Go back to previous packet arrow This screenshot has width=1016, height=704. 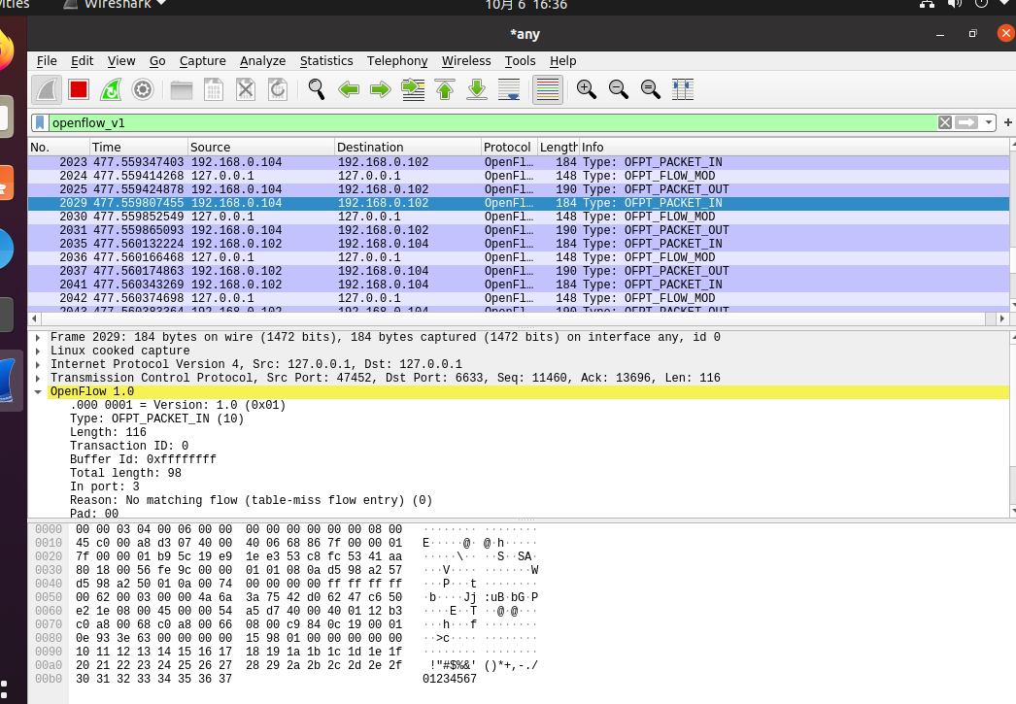tap(349, 89)
